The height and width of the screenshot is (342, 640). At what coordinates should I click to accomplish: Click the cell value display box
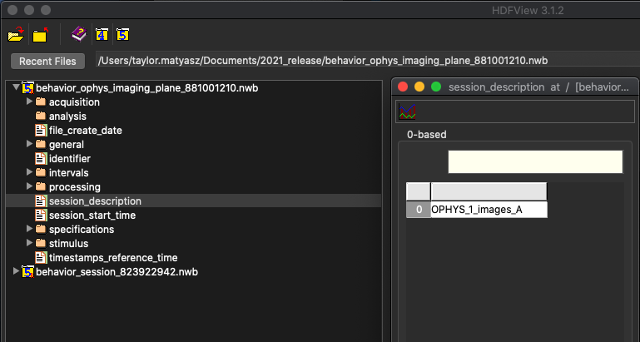click(535, 161)
